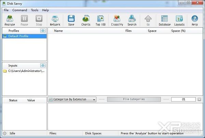Open the Help menu
This screenshot has height=138, width=205.
click(x=45, y=10)
